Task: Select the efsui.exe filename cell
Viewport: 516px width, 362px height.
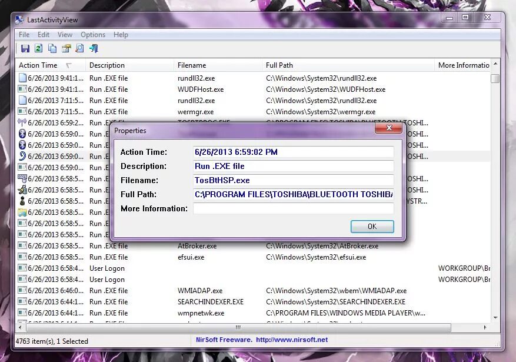Action: (191, 257)
